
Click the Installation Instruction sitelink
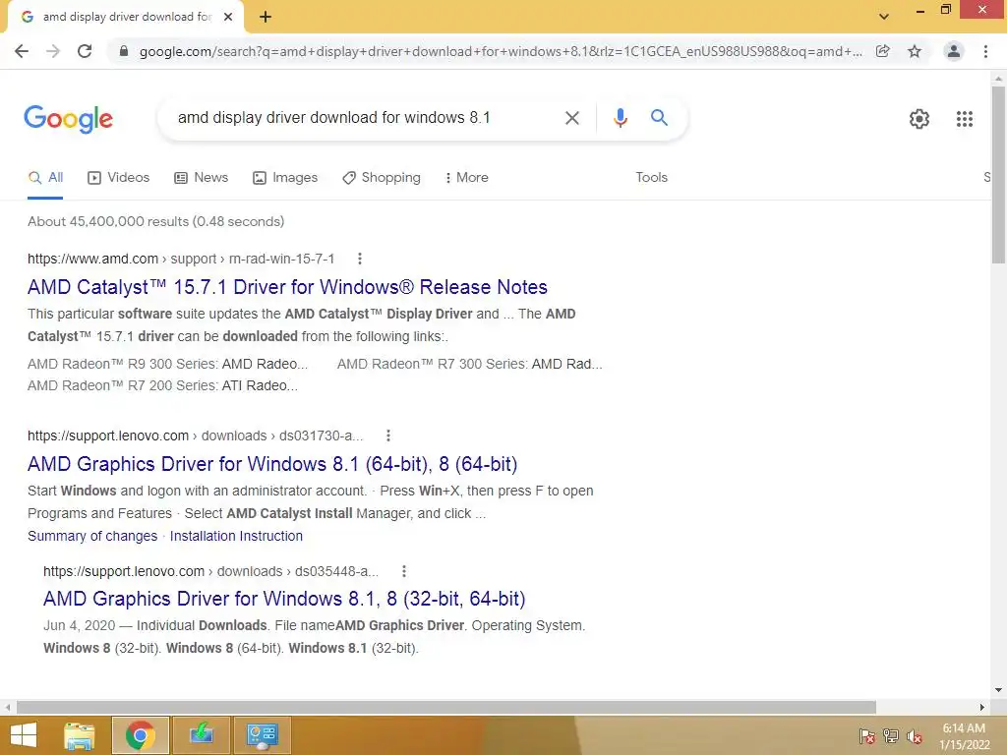236,536
